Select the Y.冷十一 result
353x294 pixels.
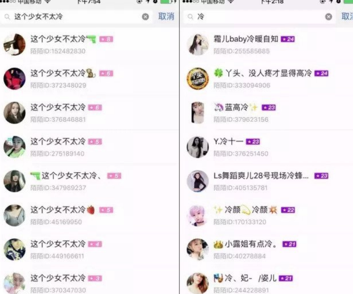coord(267,147)
